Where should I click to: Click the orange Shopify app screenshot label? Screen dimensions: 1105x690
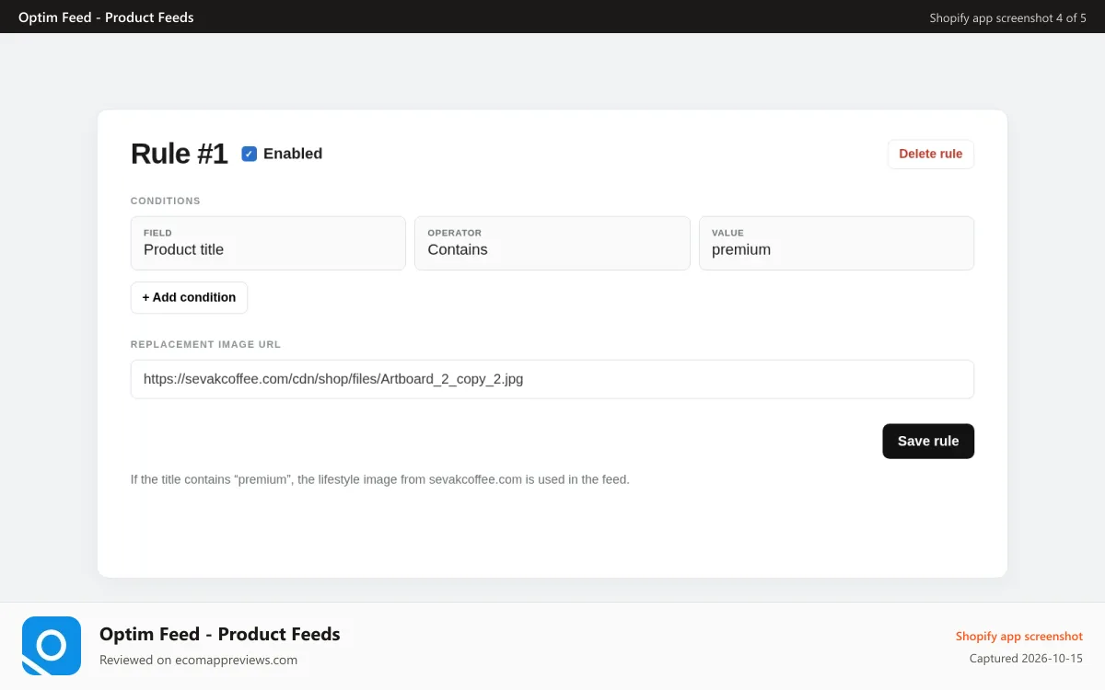pos(1019,636)
